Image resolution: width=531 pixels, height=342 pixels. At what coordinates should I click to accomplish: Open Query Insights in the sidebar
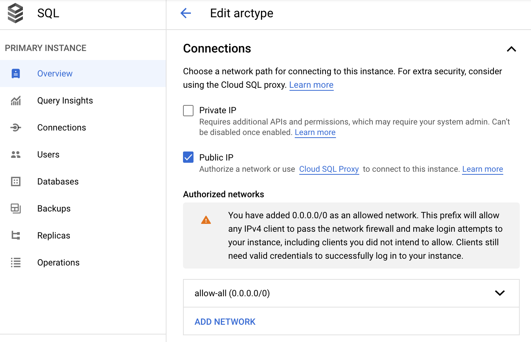coord(83,100)
